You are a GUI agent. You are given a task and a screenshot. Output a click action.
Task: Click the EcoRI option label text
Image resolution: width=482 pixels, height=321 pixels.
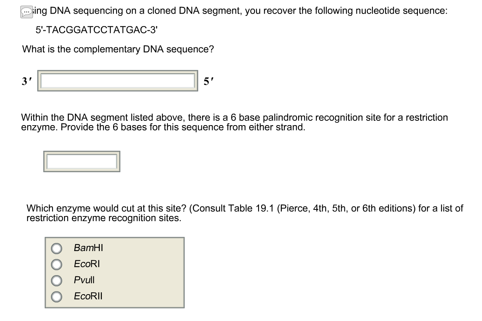coord(86,264)
